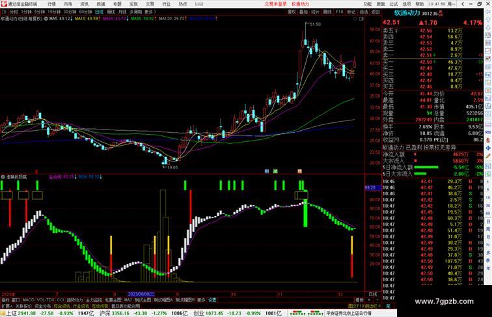
Task: Select the 月线 monthly period
Action: click(122, 12)
